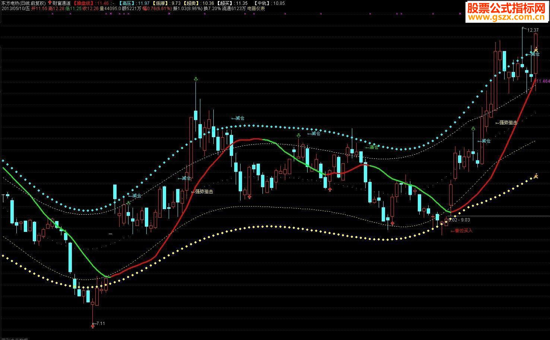Click the ←清仓 signal label

[372, 147]
